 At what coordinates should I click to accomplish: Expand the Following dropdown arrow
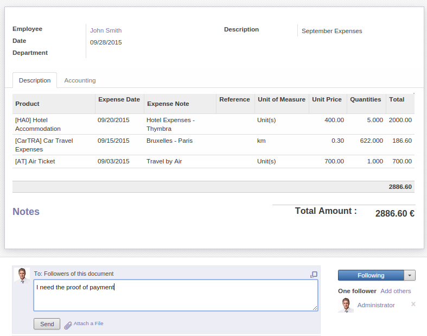click(410, 275)
